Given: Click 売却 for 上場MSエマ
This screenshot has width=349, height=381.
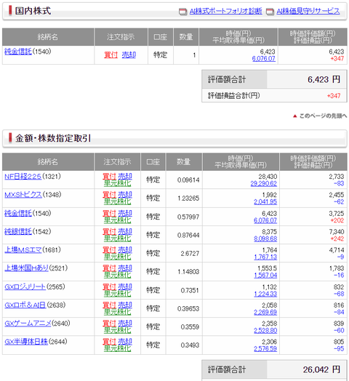Looking at the screenshot, I should [125, 249].
